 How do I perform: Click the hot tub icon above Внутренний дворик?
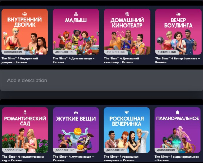pos(24,14)
